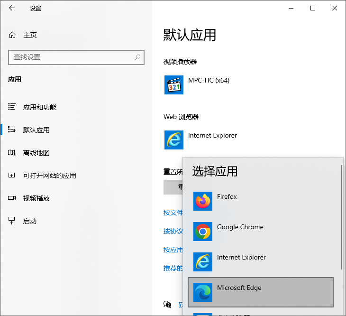Click the Firefox icon in the popup
Screen dimensions: 346x316
coord(203,201)
